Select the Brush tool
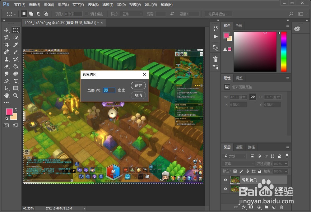The width and height of the screenshot is (311, 212). [x=16, y=52]
